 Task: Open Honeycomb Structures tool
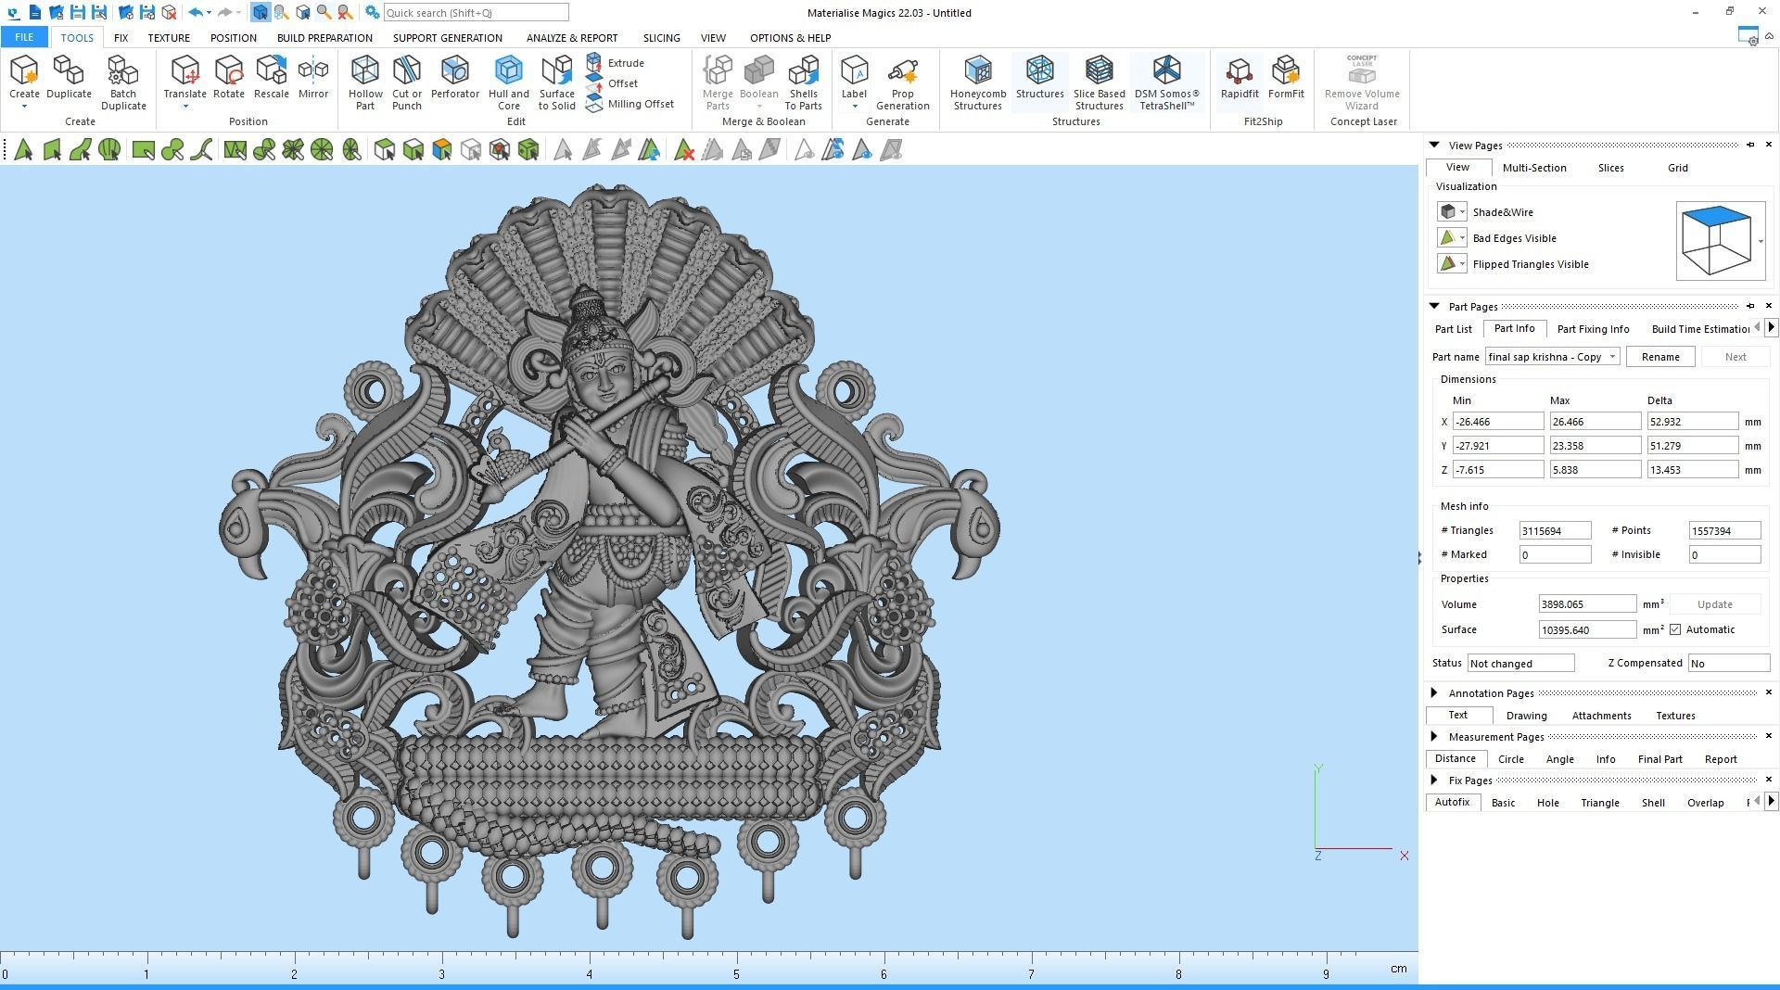[x=977, y=82]
